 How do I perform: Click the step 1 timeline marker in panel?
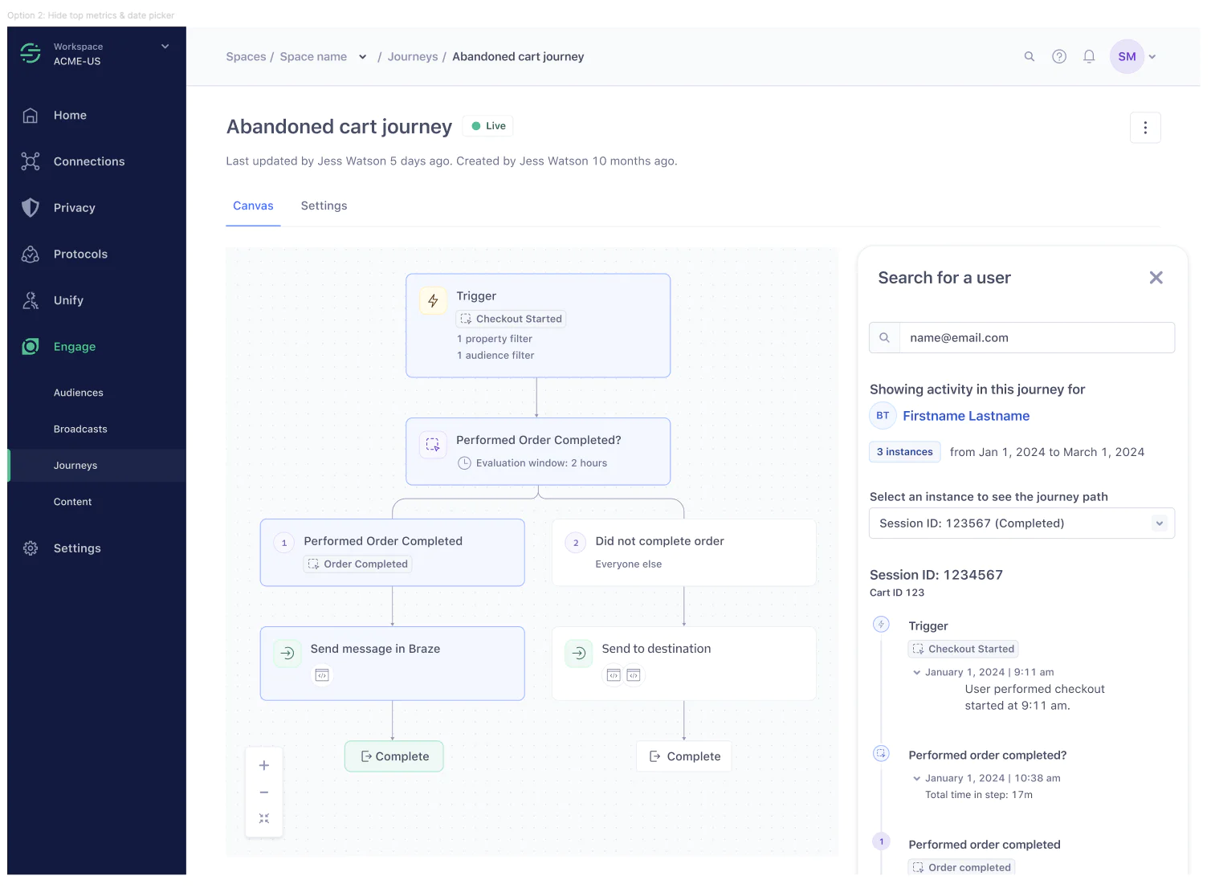click(882, 841)
